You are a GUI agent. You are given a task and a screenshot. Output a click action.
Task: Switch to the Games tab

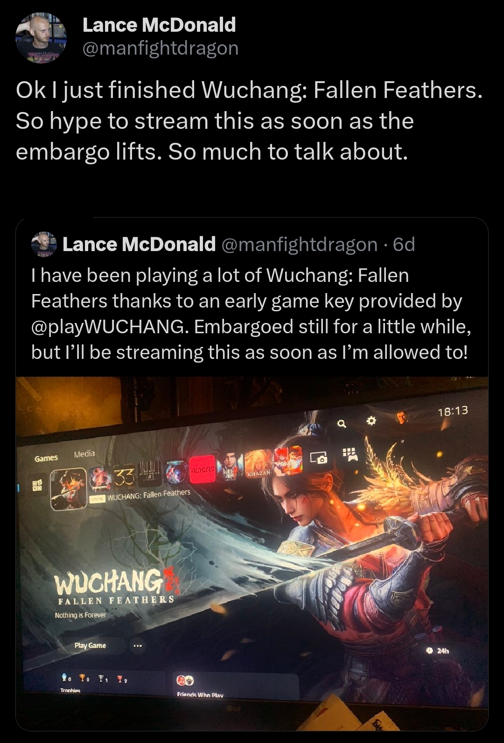point(46,458)
